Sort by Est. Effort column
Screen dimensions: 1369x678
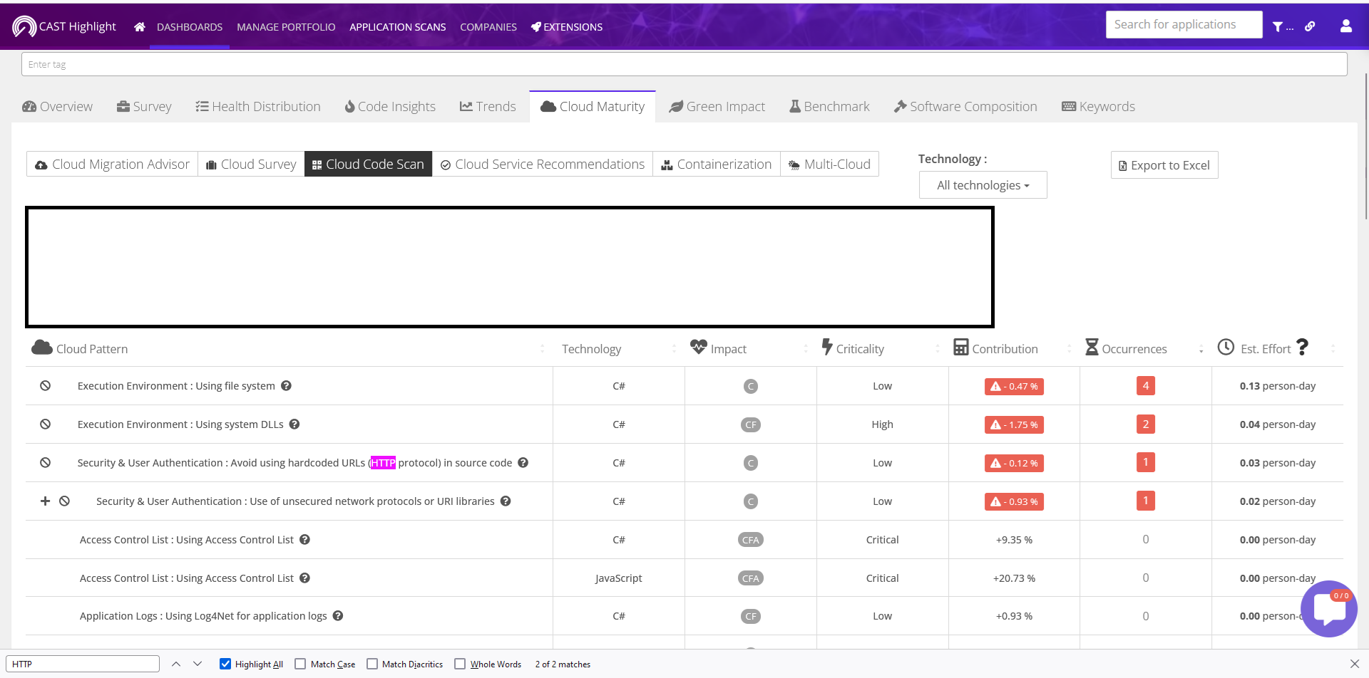coord(1333,349)
